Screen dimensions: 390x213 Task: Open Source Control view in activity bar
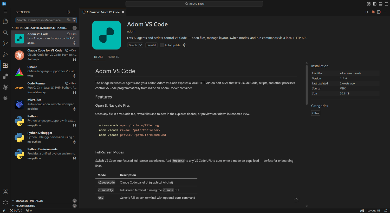click(x=5, y=43)
